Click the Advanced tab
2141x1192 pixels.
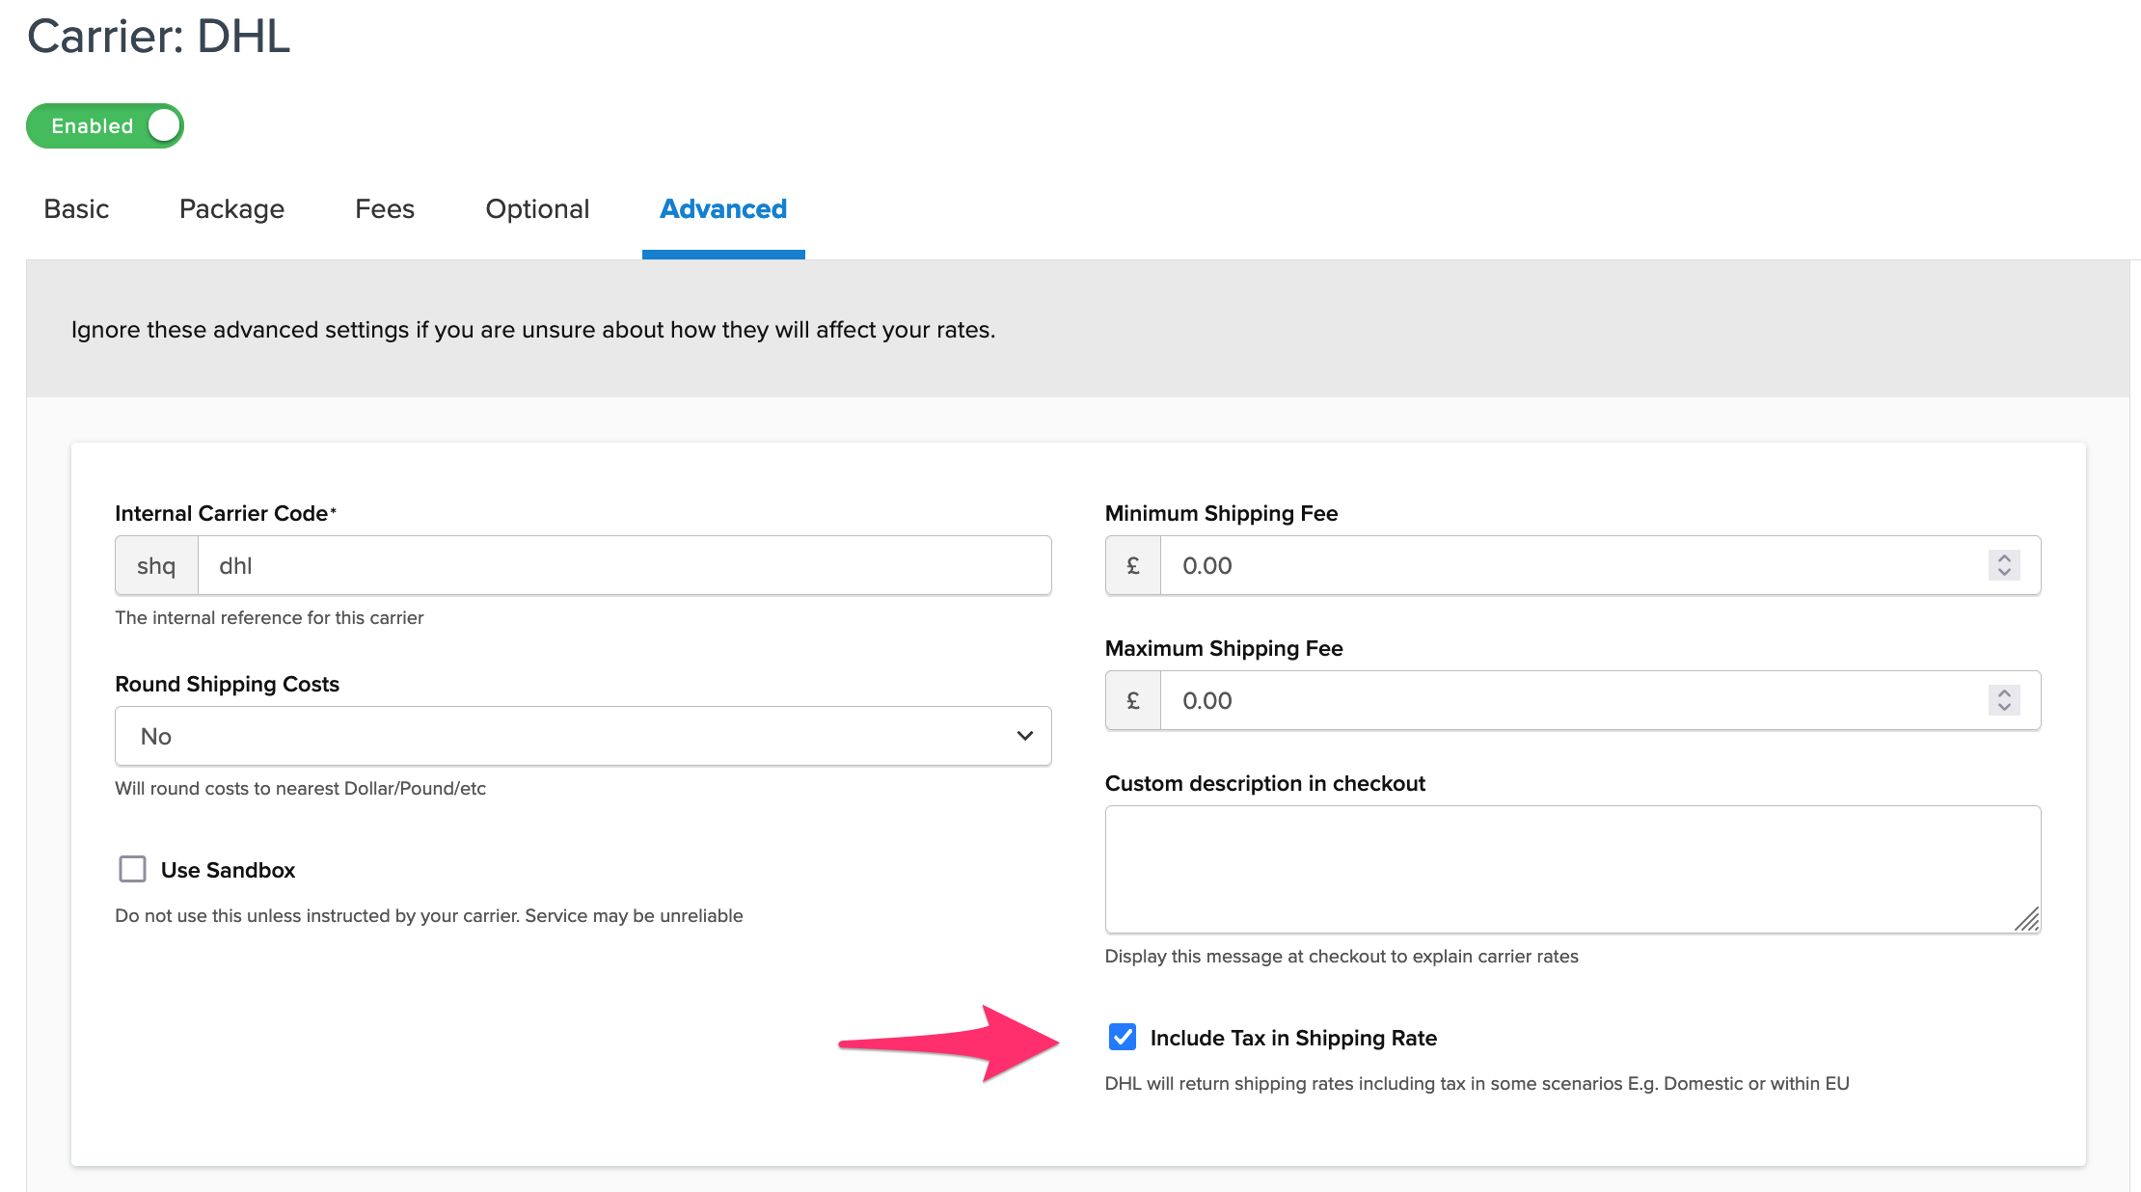723,208
